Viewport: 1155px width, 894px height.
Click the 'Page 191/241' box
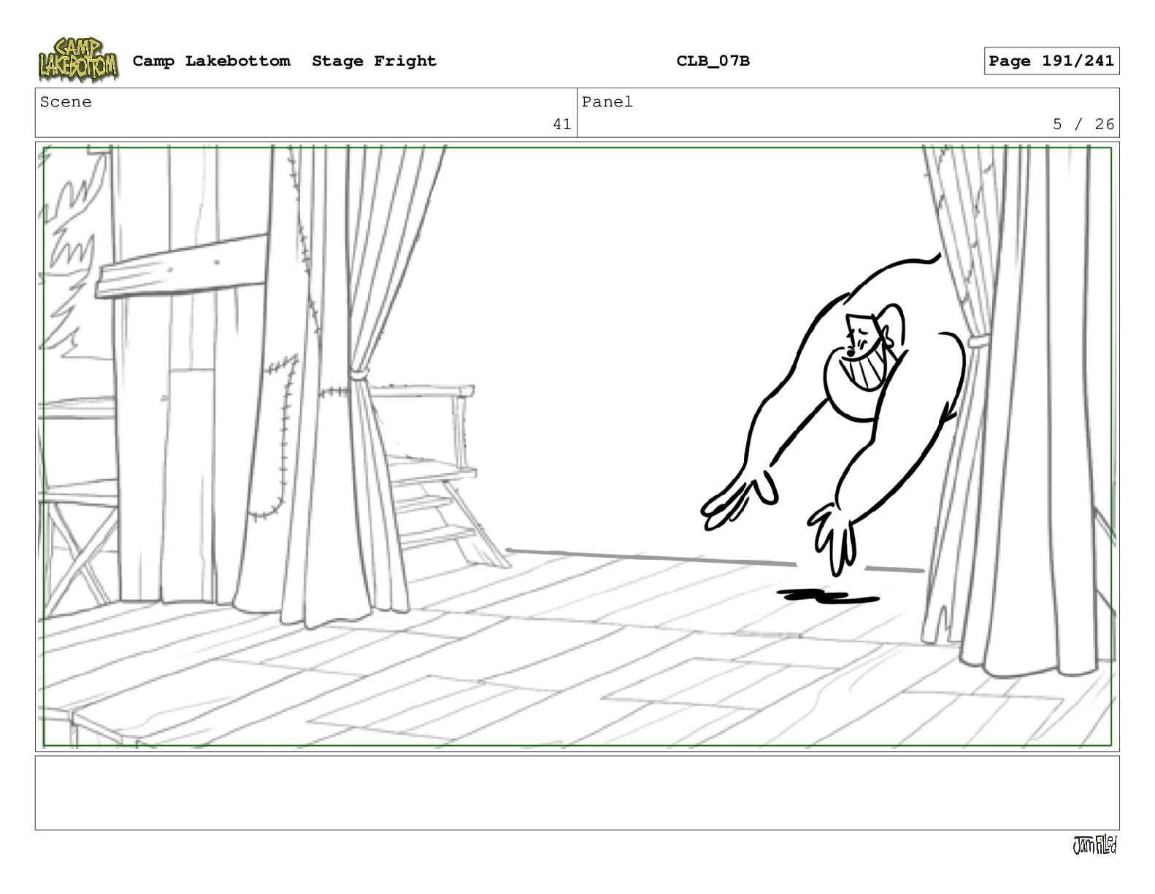(x=1051, y=61)
